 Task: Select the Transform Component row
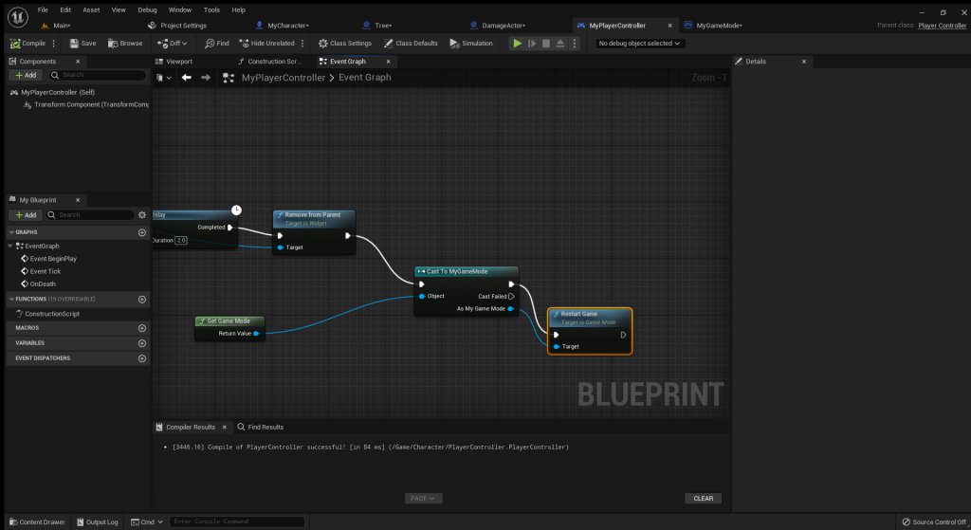coord(85,104)
